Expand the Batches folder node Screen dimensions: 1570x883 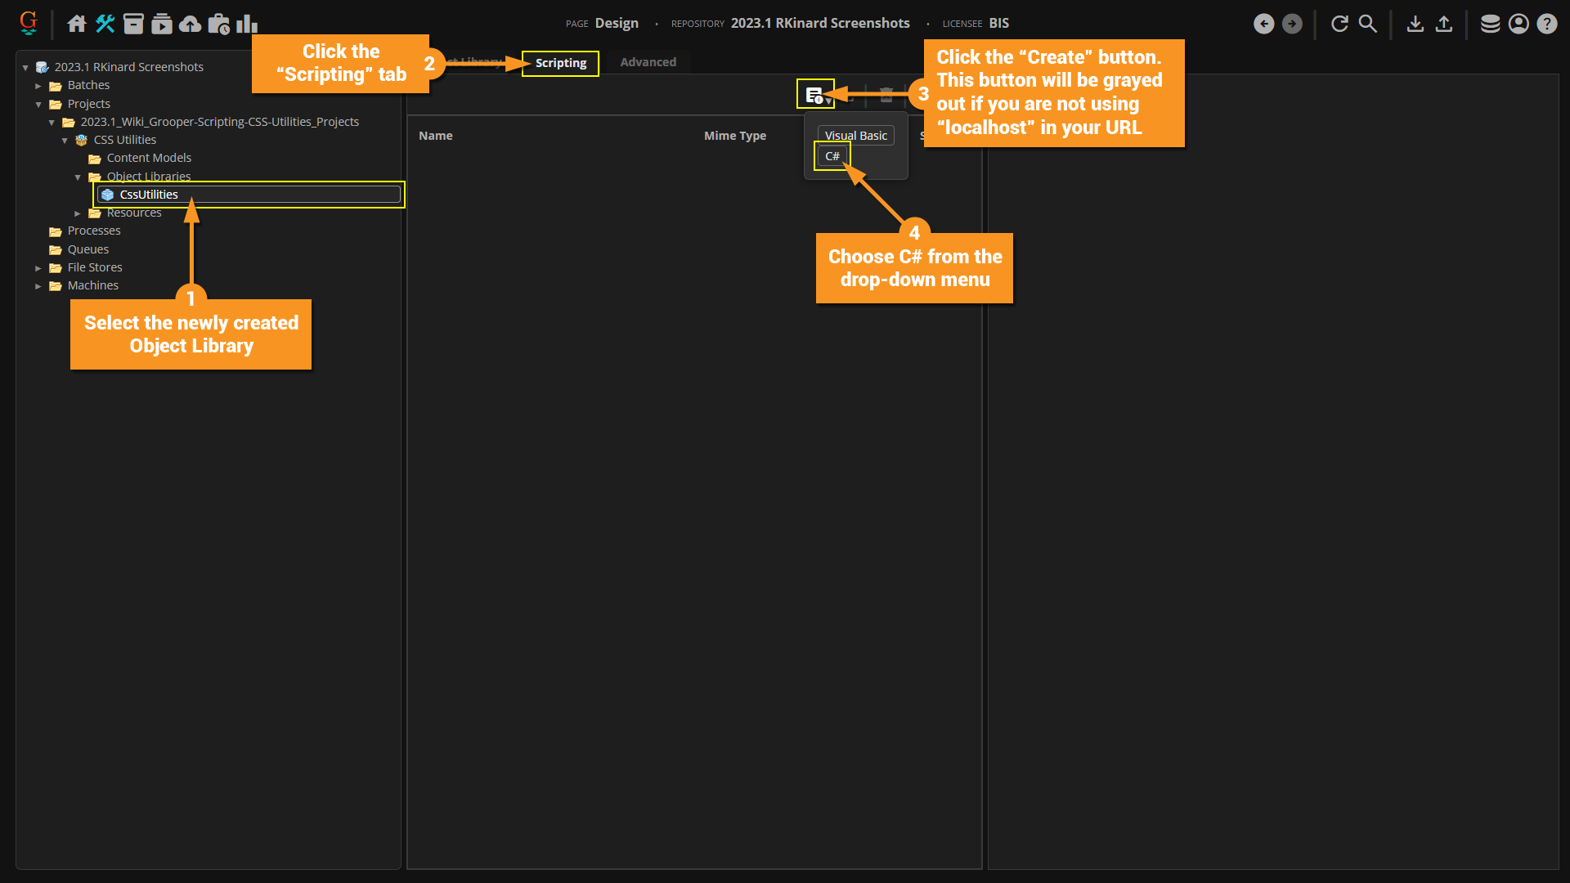click(x=38, y=86)
